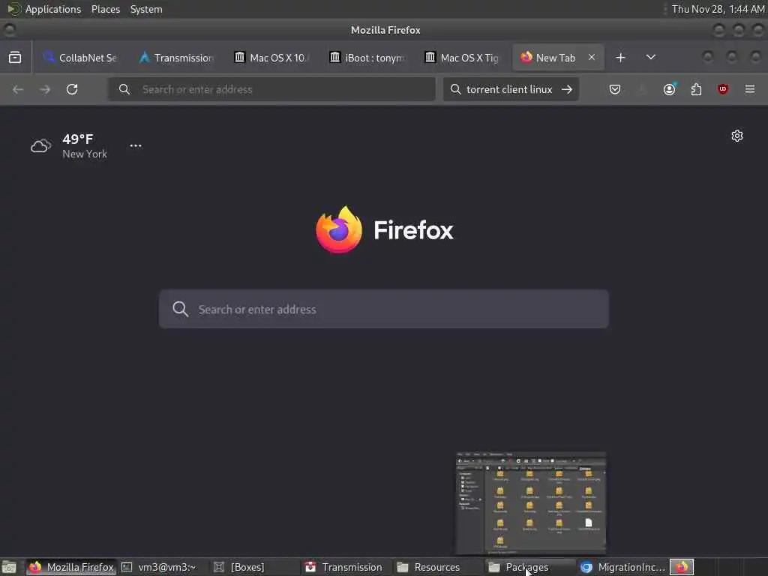Close the New Tab tab
The height and width of the screenshot is (576, 768).
[592, 57]
